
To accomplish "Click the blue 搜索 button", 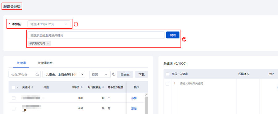I will click(173, 35).
